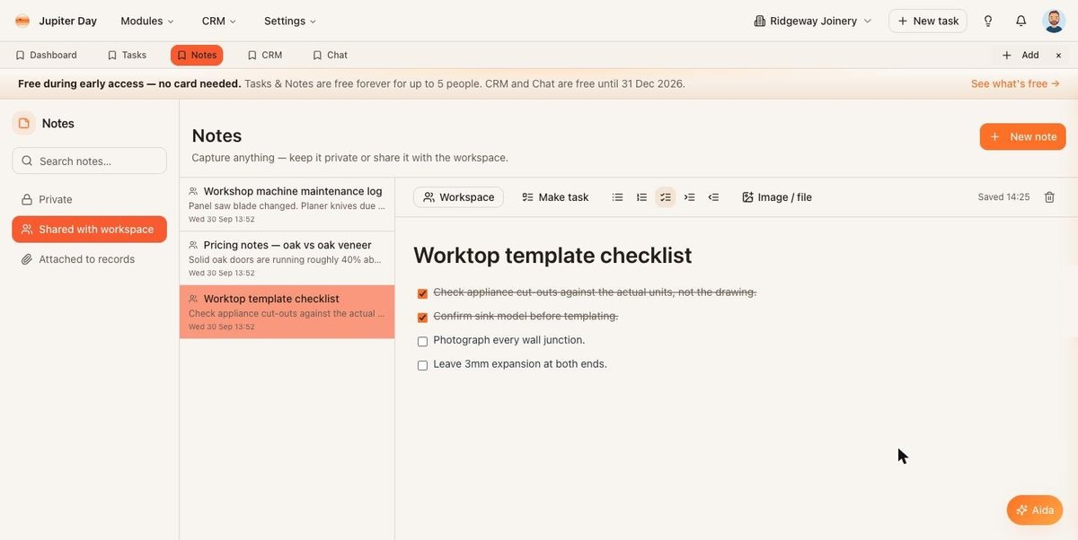Click the Leave 3mm expansion at both ends text
1078x540 pixels.
(520, 364)
